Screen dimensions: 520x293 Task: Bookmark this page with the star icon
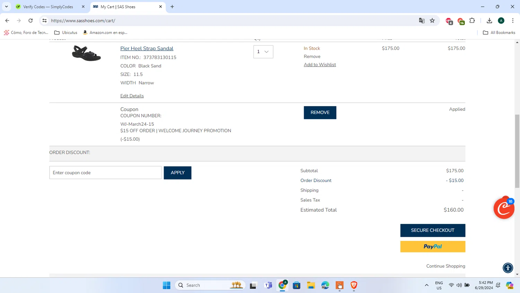point(432,20)
